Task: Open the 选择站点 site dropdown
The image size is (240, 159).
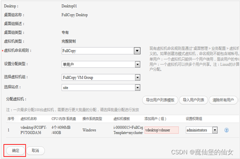Action: (101, 87)
